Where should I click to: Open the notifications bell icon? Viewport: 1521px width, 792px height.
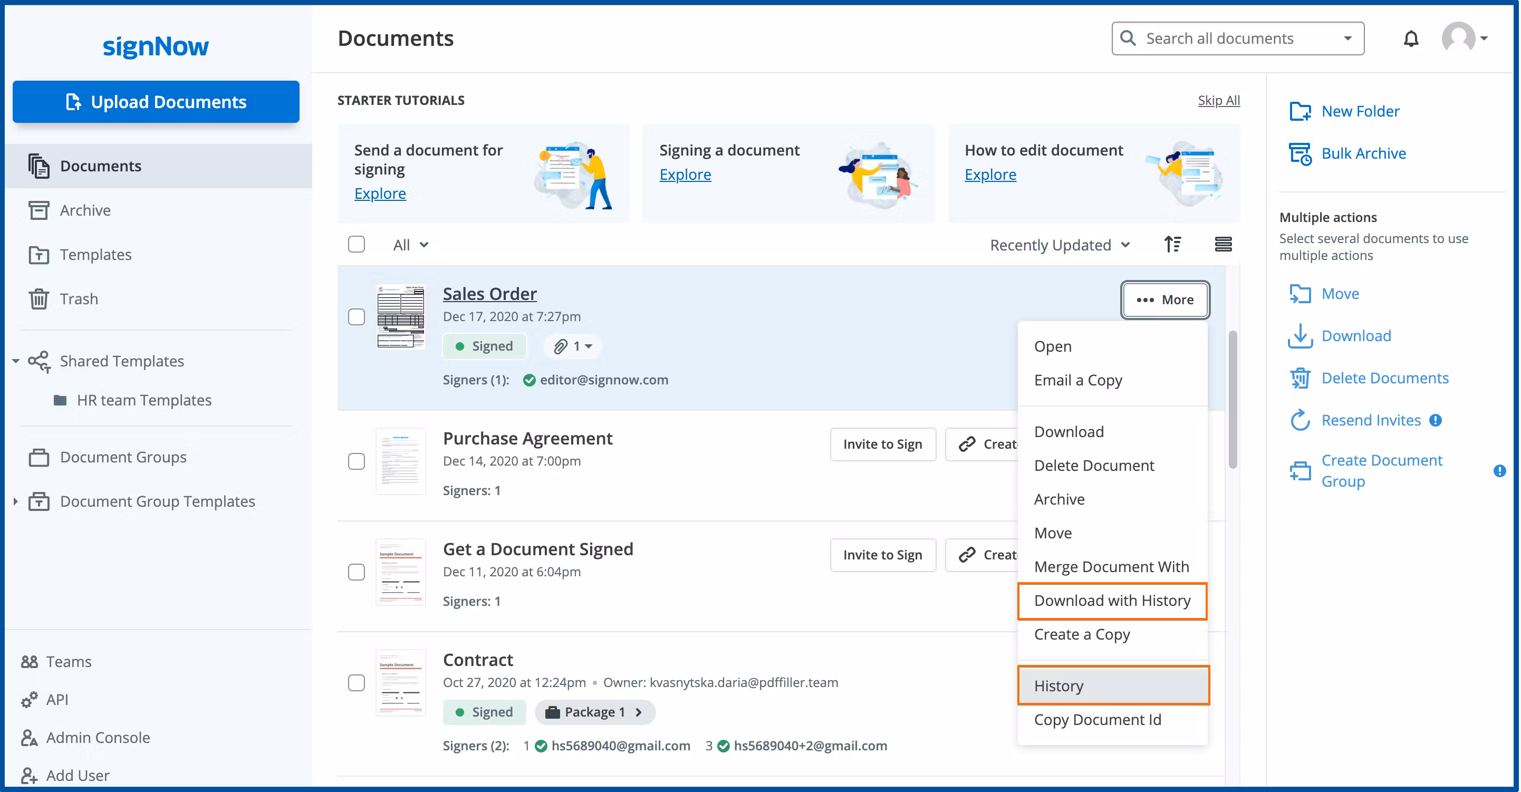tap(1410, 39)
